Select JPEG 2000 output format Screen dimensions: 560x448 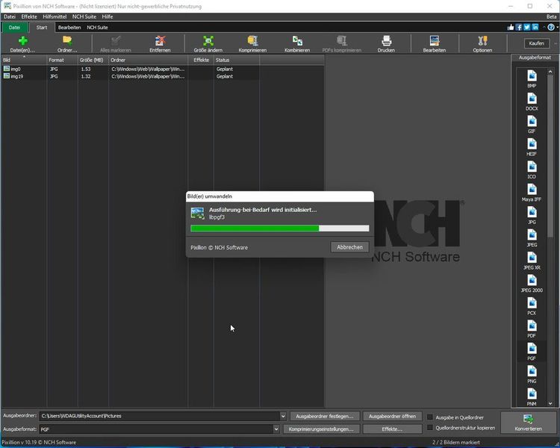532,284
